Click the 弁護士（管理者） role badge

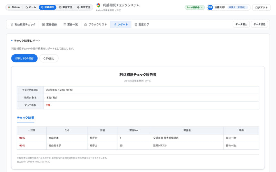237,7
